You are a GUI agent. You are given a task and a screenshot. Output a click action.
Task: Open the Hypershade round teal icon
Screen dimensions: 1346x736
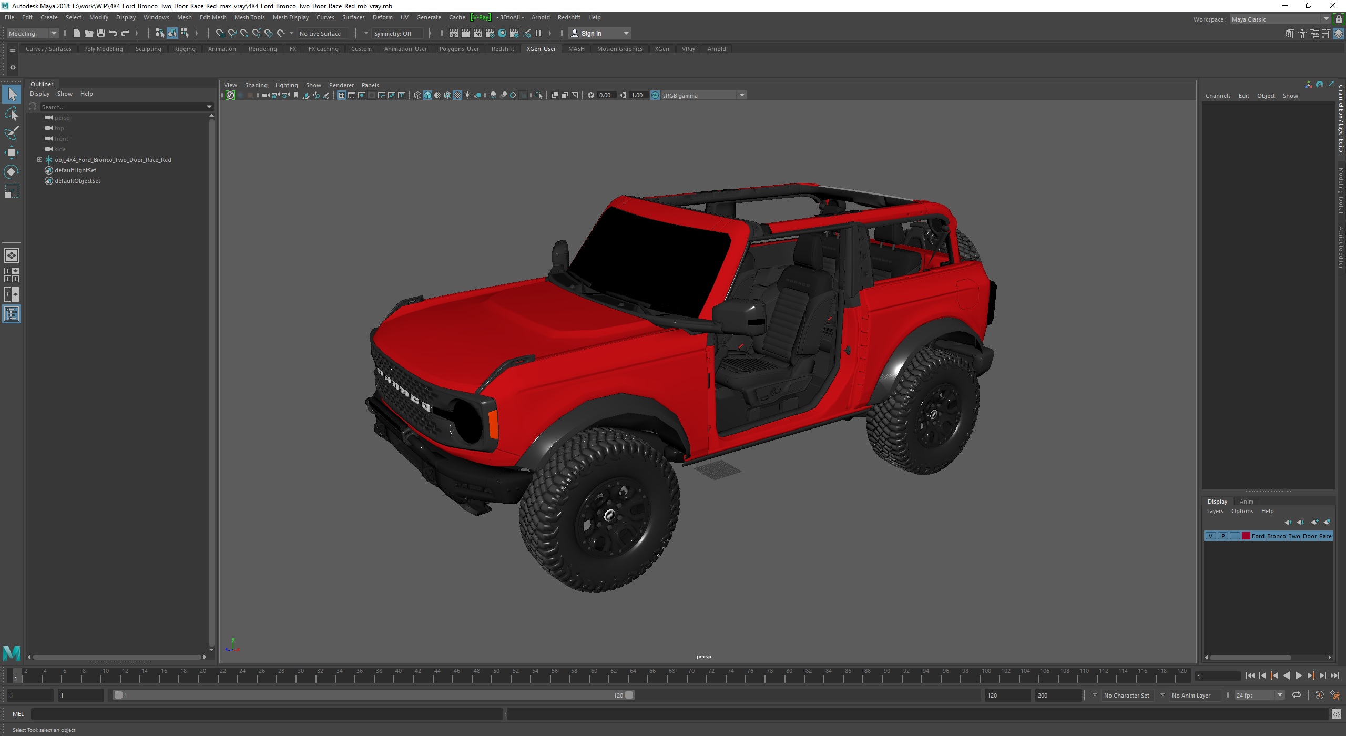click(502, 33)
